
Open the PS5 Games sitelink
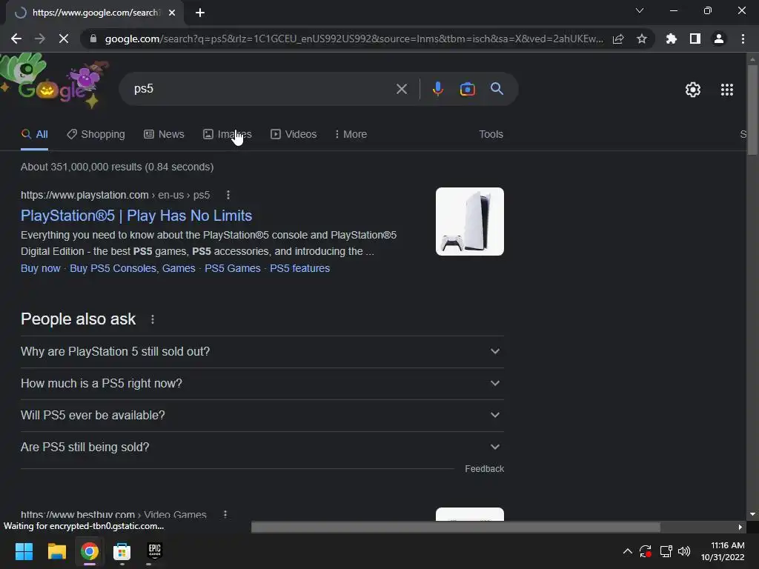[232, 268]
